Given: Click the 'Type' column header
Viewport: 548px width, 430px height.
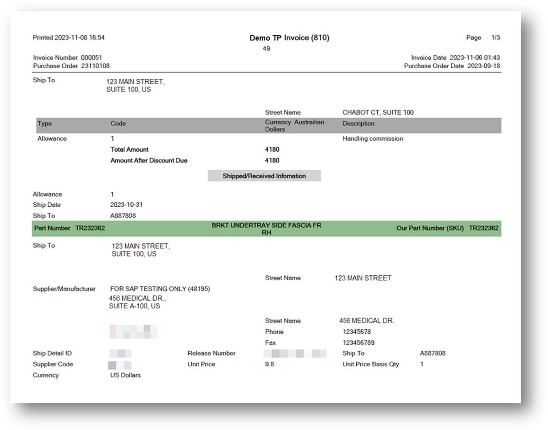Looking at the screenshot, I should click(x=45, y=124).
